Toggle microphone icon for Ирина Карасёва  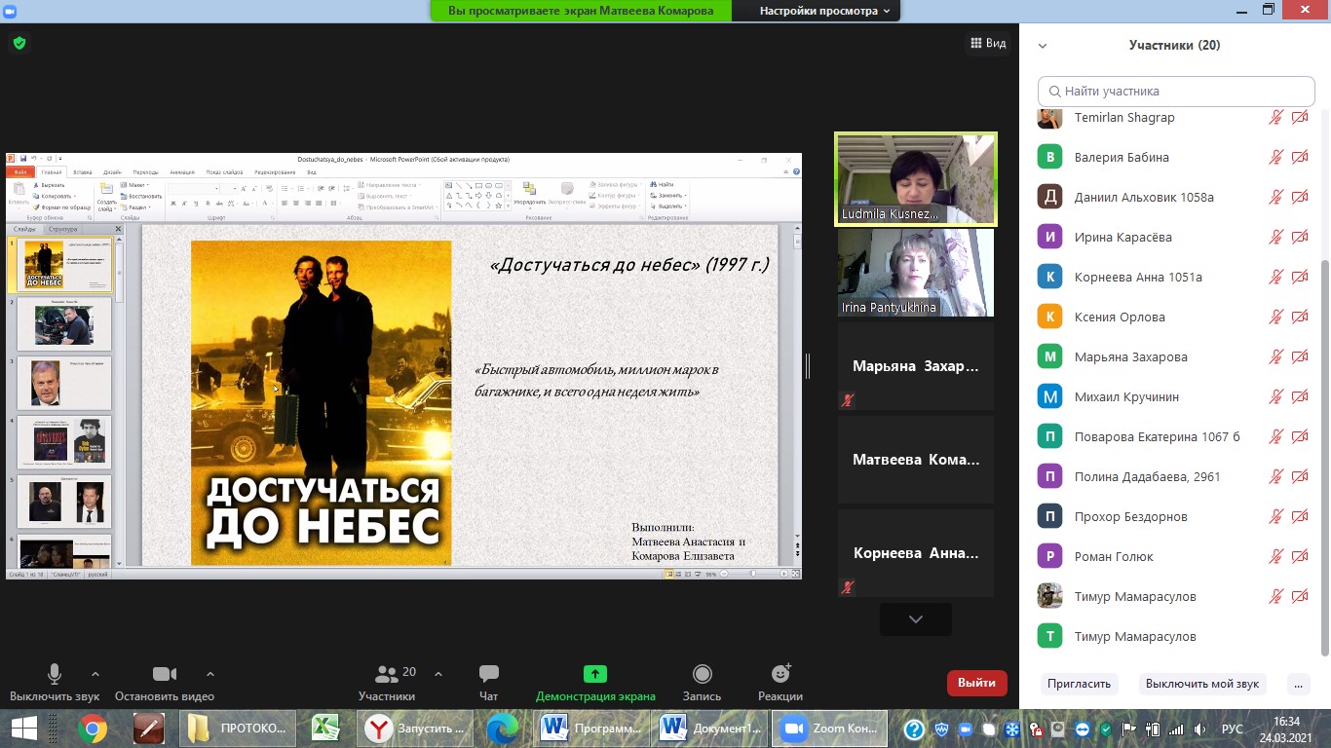[x=1276, y=237]
